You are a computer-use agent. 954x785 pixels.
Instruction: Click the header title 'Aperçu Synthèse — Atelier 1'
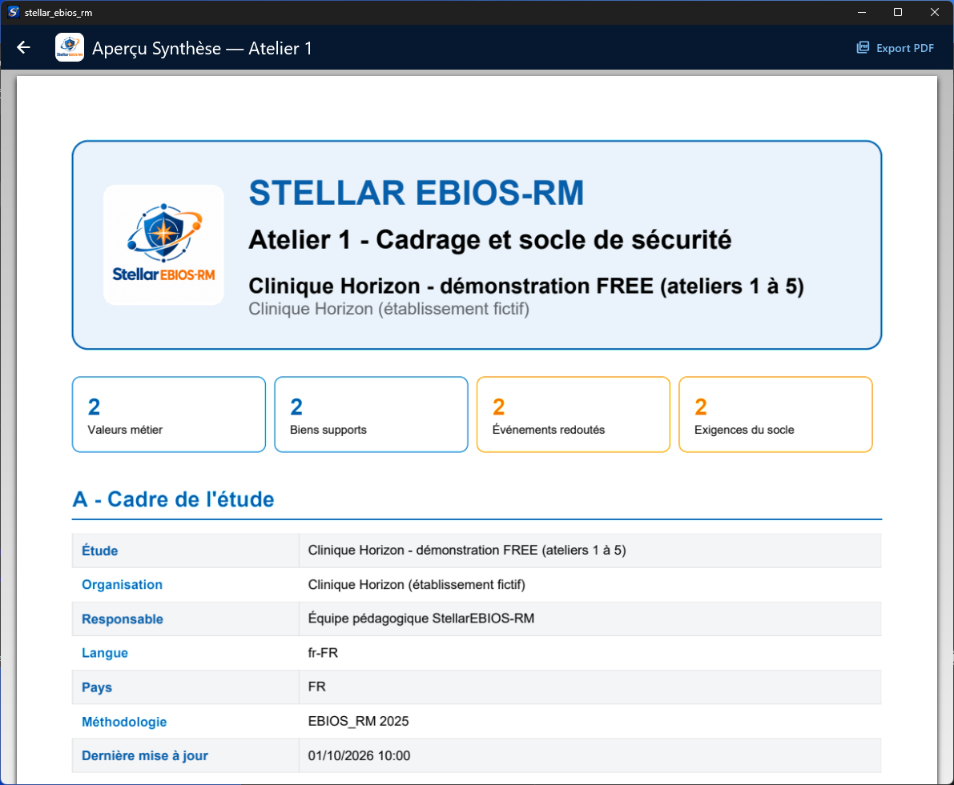[202, 48]
